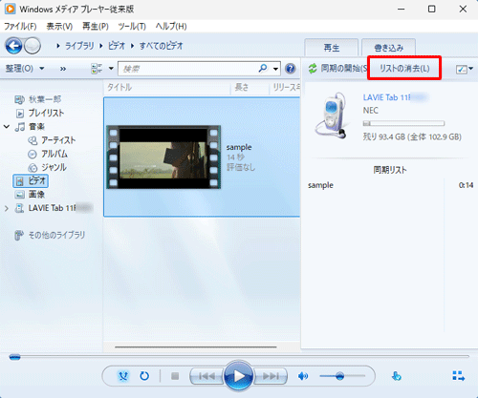The image size is (478, 398).
Task: Go back with the blue arrow button
Action: (x=13, y=46)
